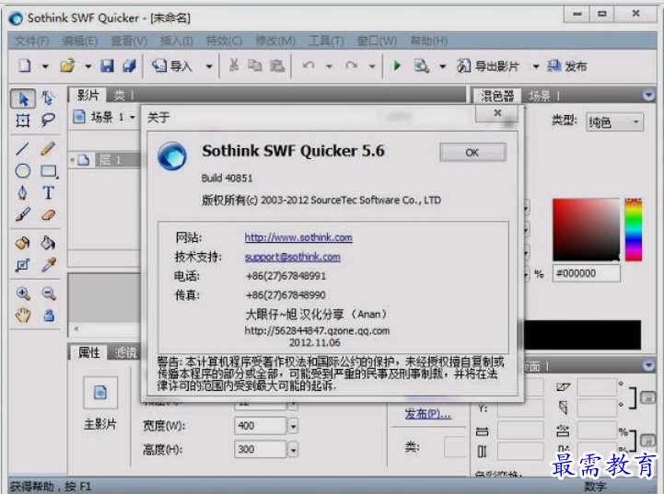Viewport: 664px width, 494px height.
Task: Click the #000000 hex color field
Action: coord(587,273)
